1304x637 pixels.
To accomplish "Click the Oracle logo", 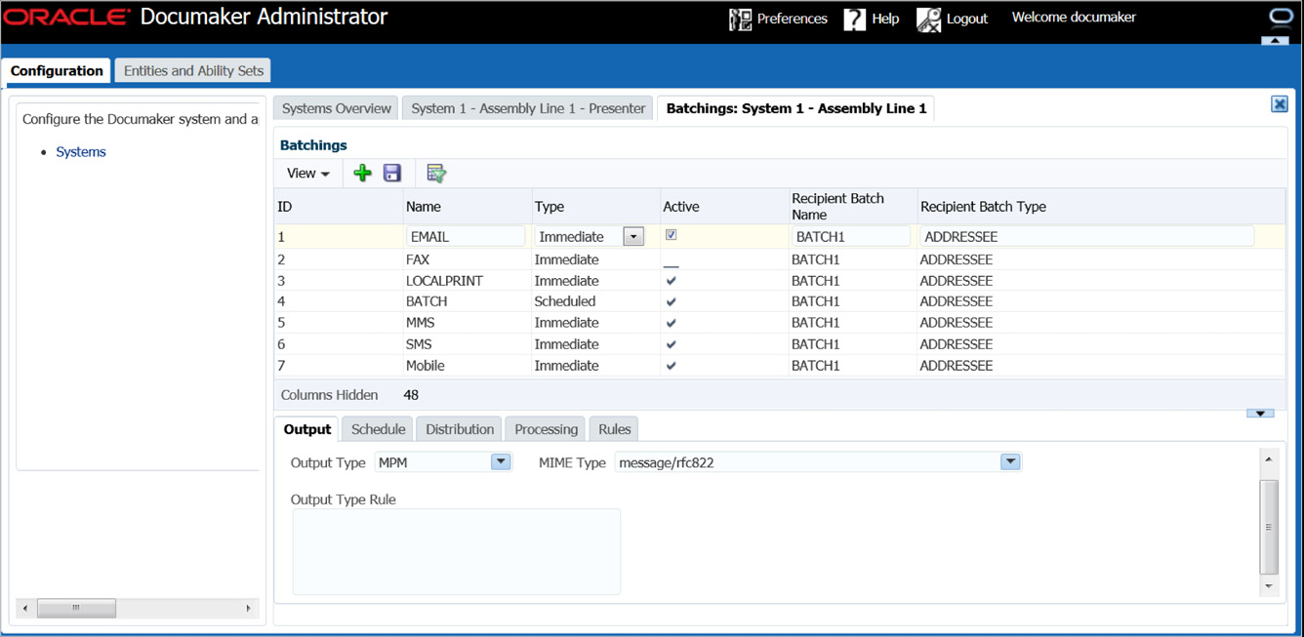I will coord(65,16).
